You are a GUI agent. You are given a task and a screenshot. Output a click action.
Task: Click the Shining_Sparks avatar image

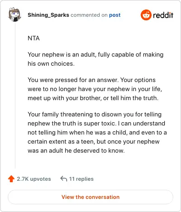tap(14, 14)
